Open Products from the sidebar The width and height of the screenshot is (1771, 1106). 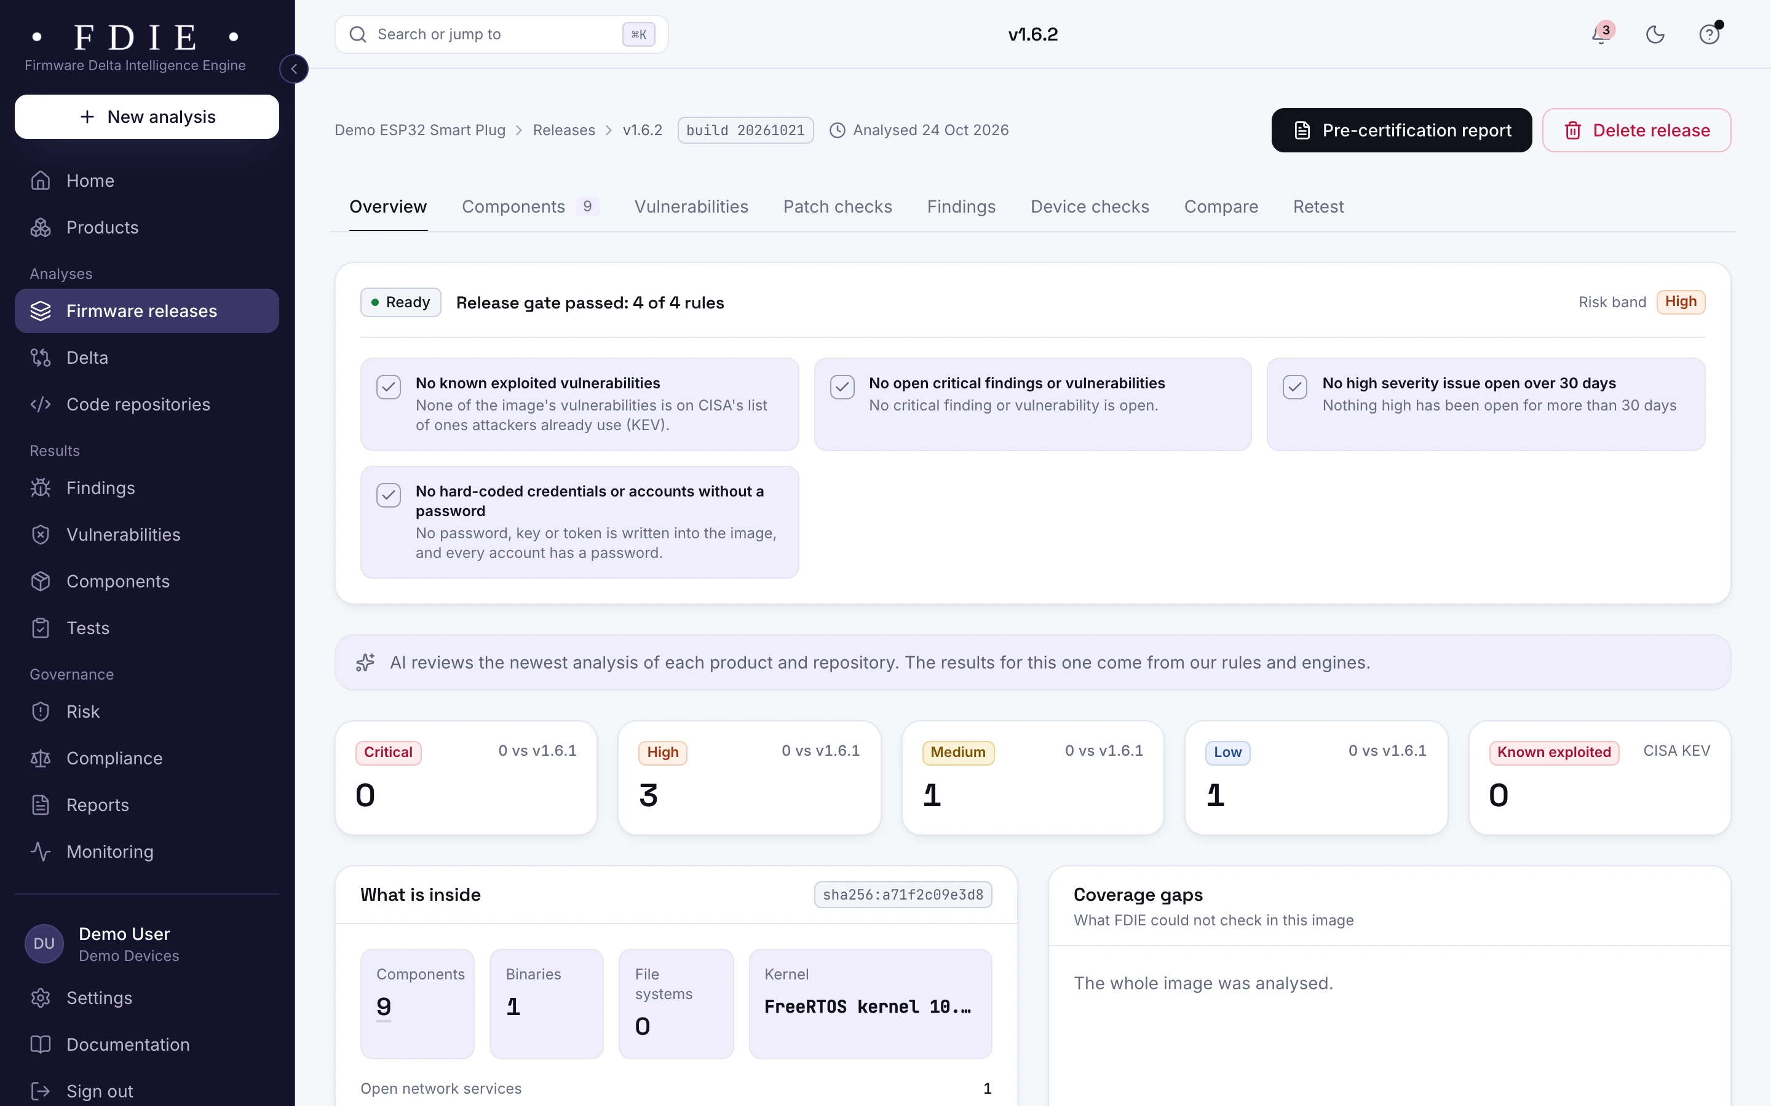pos(146,227)
